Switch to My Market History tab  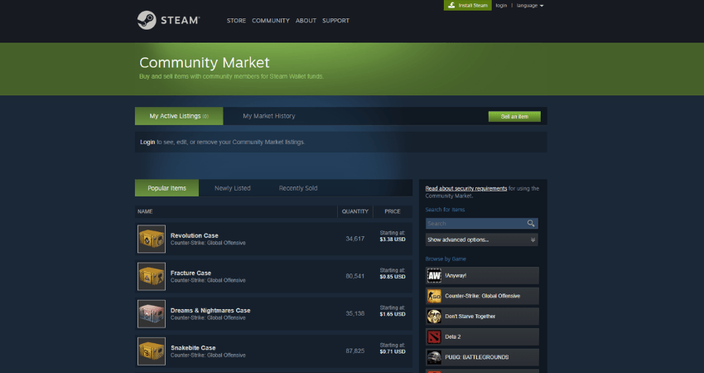[269, 116]
